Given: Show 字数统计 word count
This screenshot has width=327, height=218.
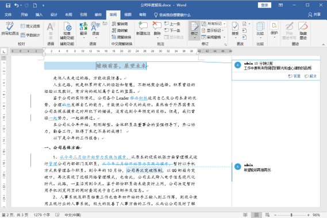Looking at the screenshot, I should point(30,35).
